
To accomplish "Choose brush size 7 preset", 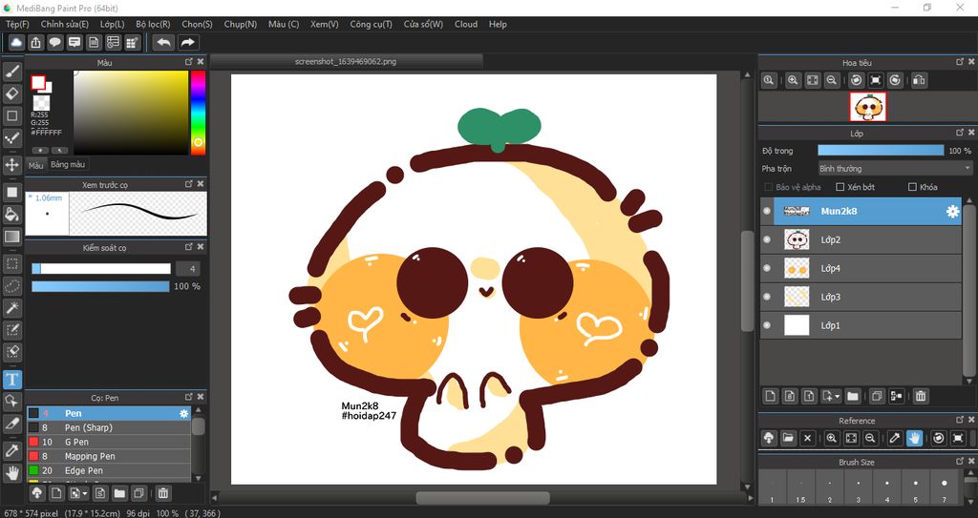I will pos(945,487).
